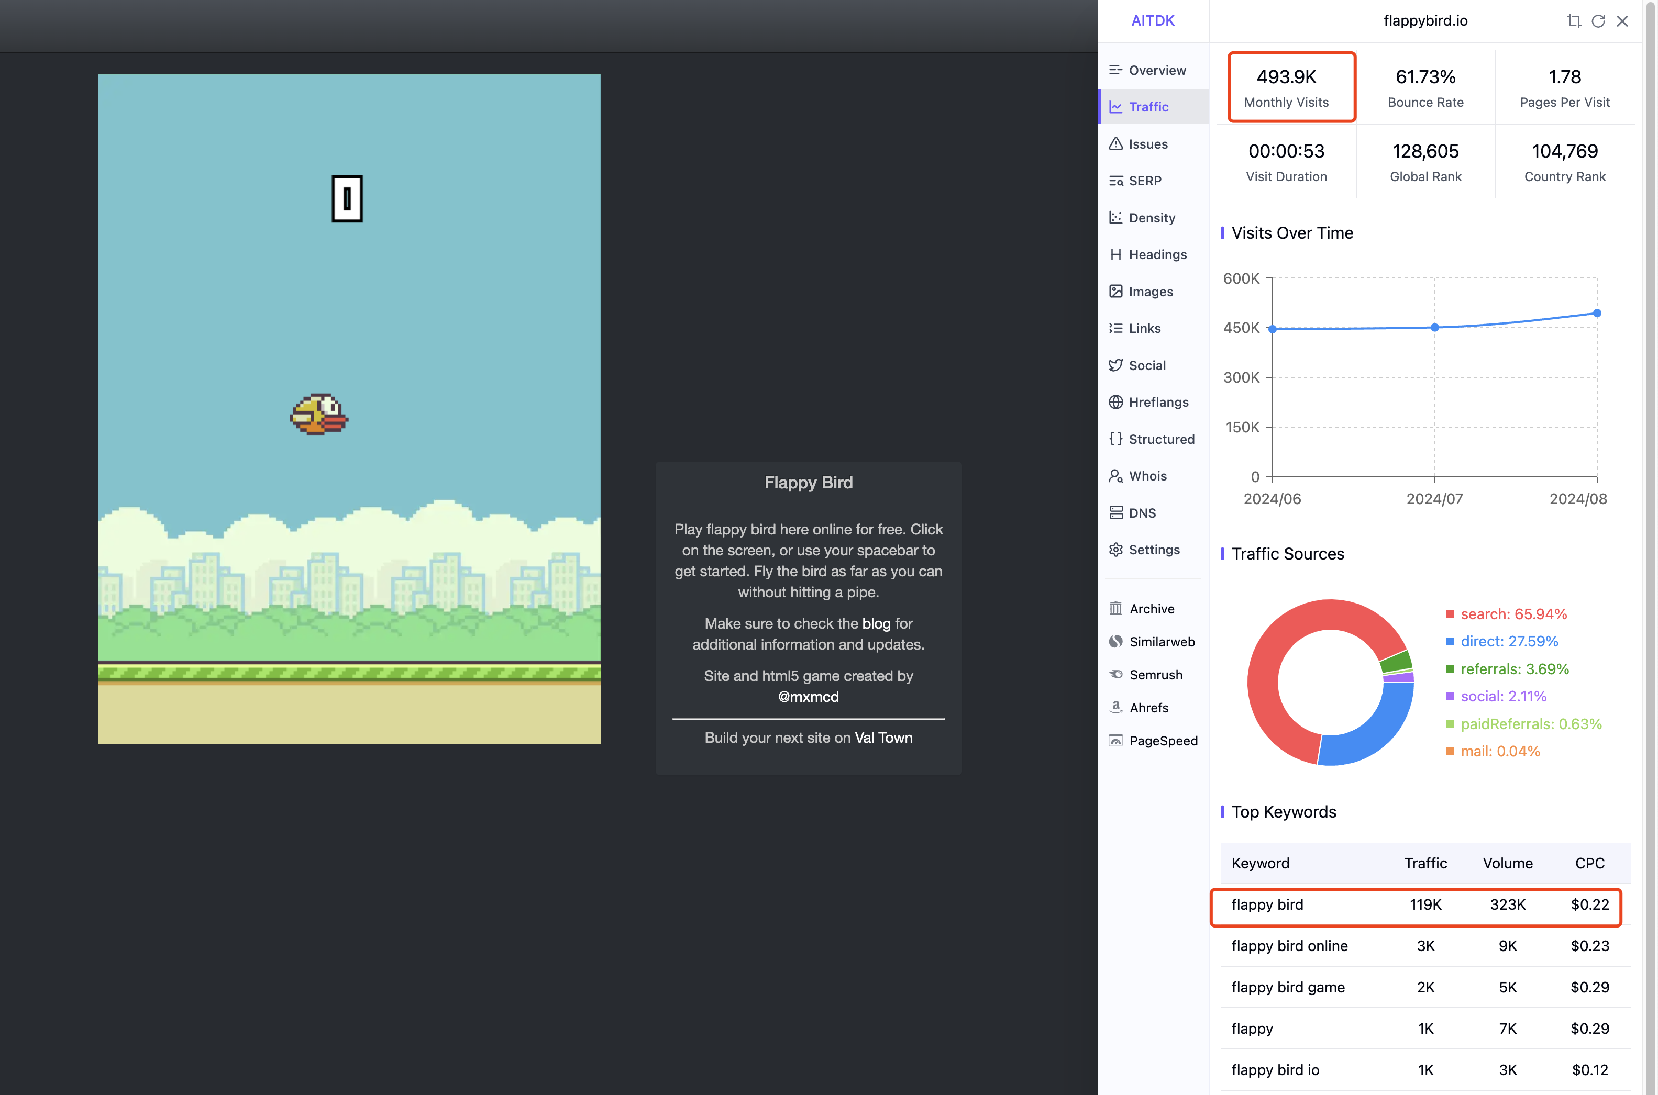Viewport: 1658px width, 1095px height.
Task: Click the Traffic column header in keywords table
Action: pos(1425,864)
